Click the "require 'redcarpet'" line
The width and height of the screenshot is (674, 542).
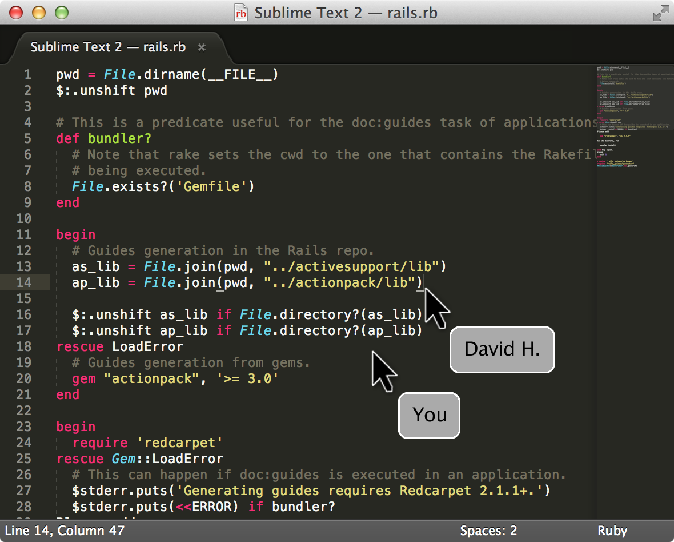(147, 443)
